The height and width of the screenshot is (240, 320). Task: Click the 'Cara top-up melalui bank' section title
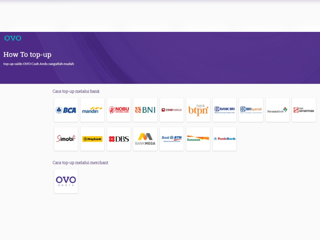(x=76, y=91)
